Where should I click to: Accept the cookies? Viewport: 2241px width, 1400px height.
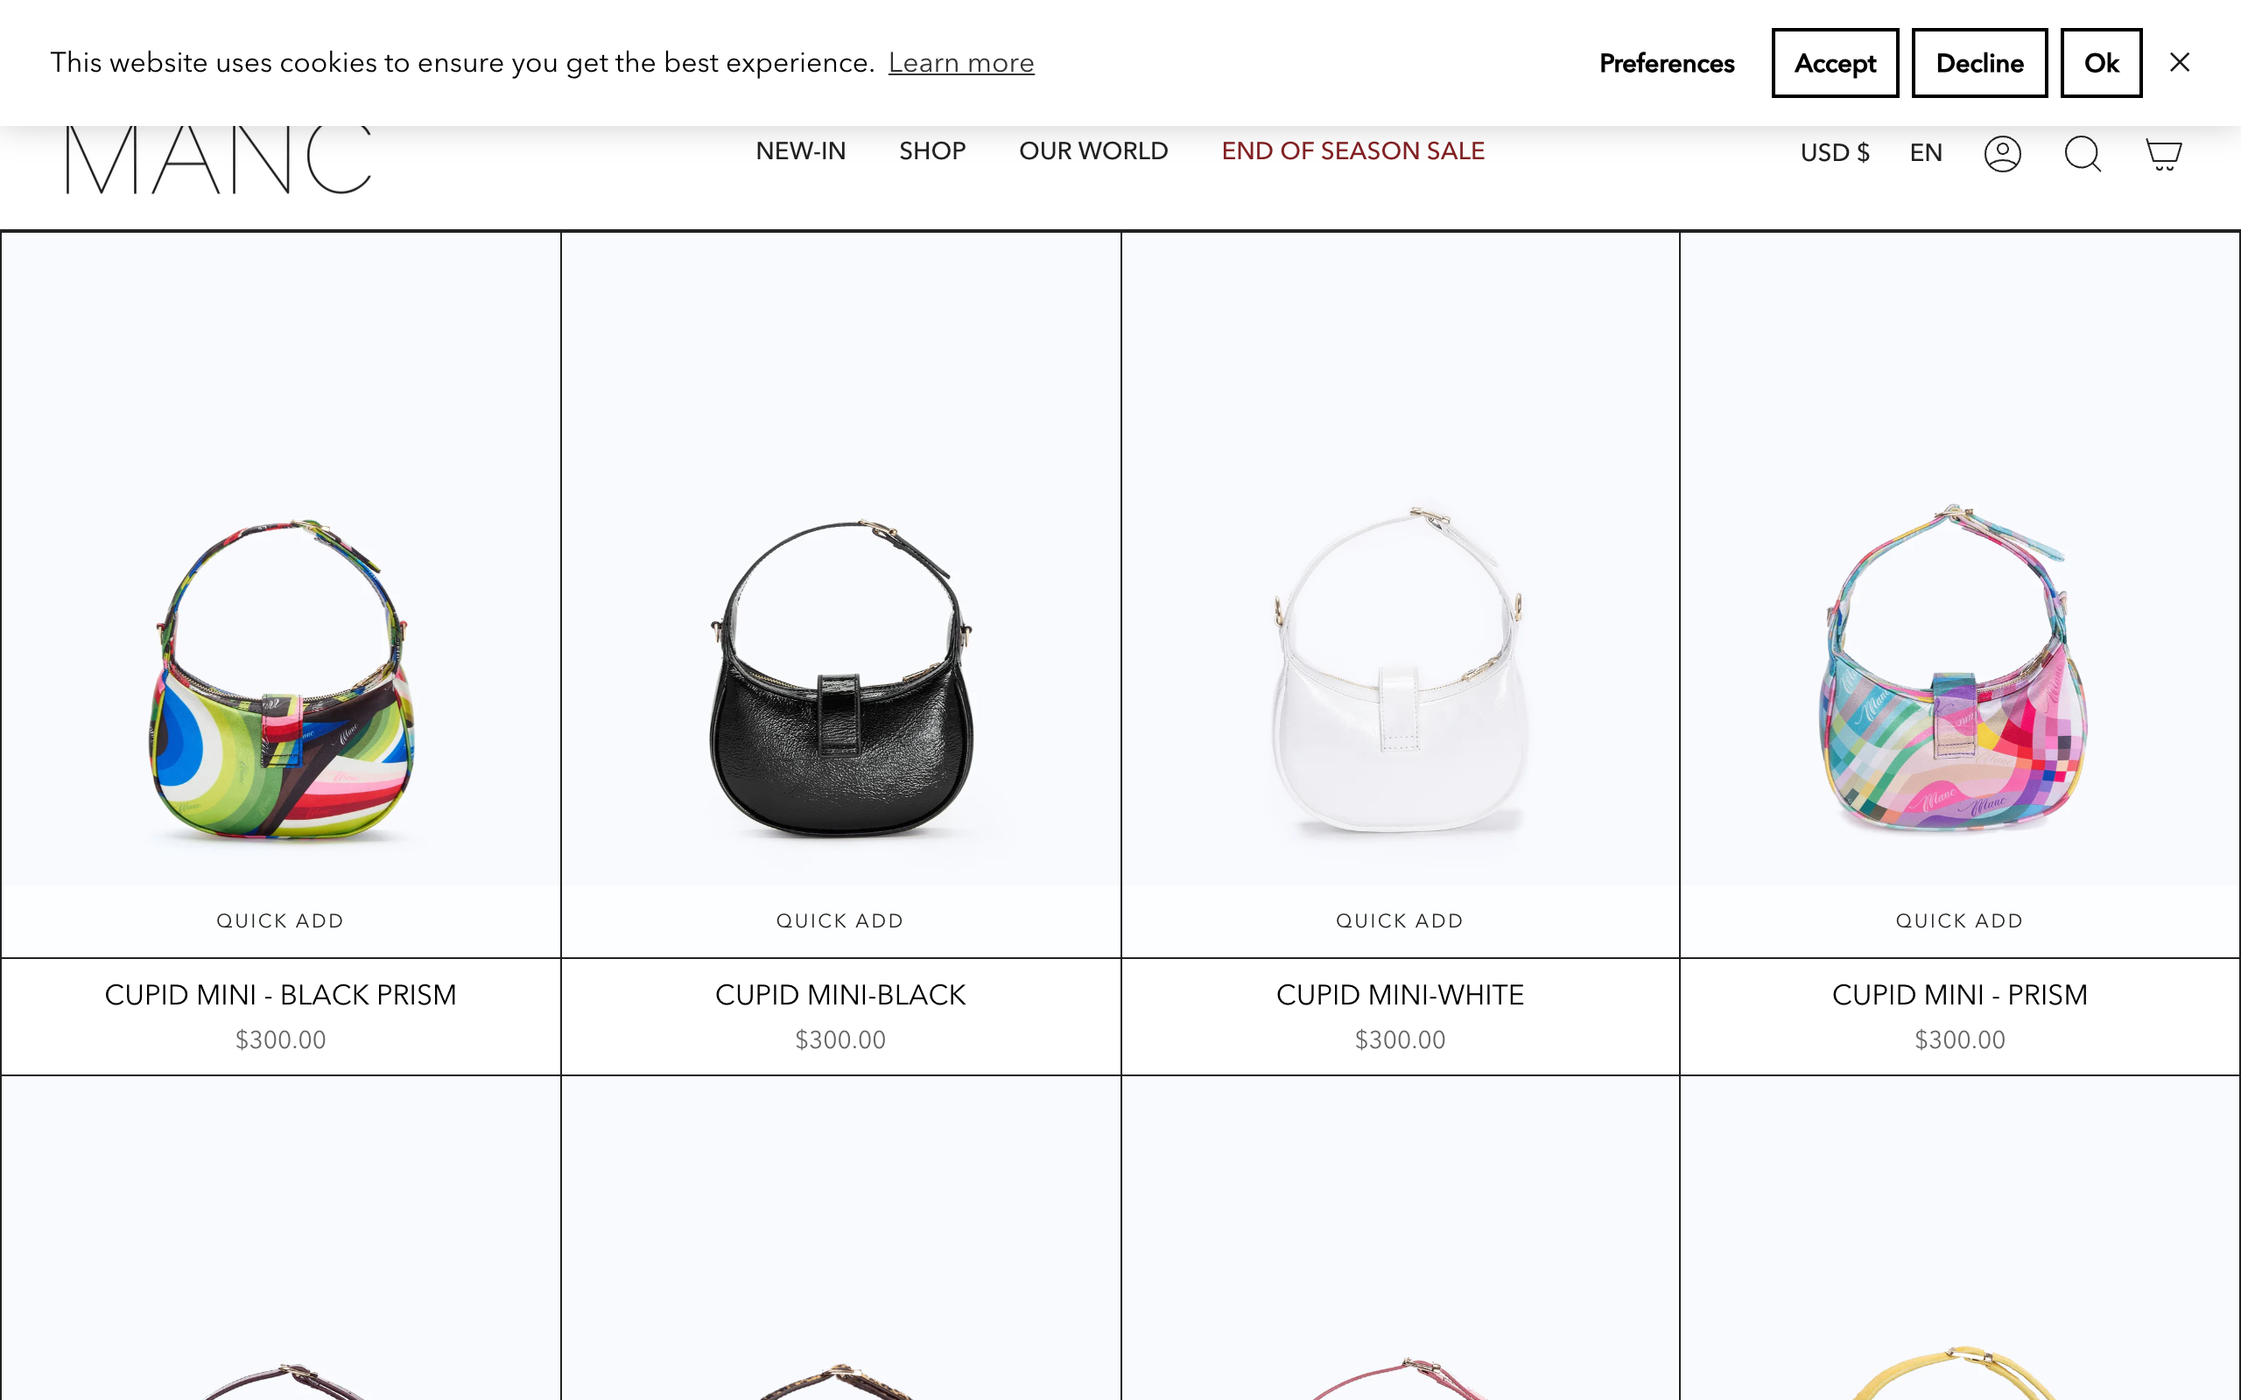1835,63
